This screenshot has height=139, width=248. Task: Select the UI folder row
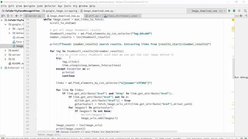click(12, 59)
